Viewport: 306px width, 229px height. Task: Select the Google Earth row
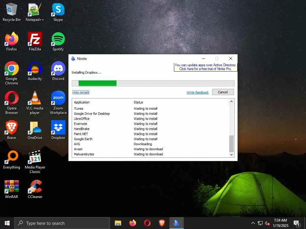pyautogui.click(x=150, y=139)
